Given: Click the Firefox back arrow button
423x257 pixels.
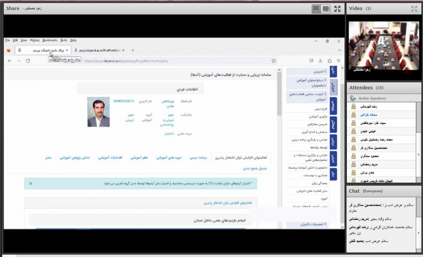Looking at the screenshot, I should [9, 60].
